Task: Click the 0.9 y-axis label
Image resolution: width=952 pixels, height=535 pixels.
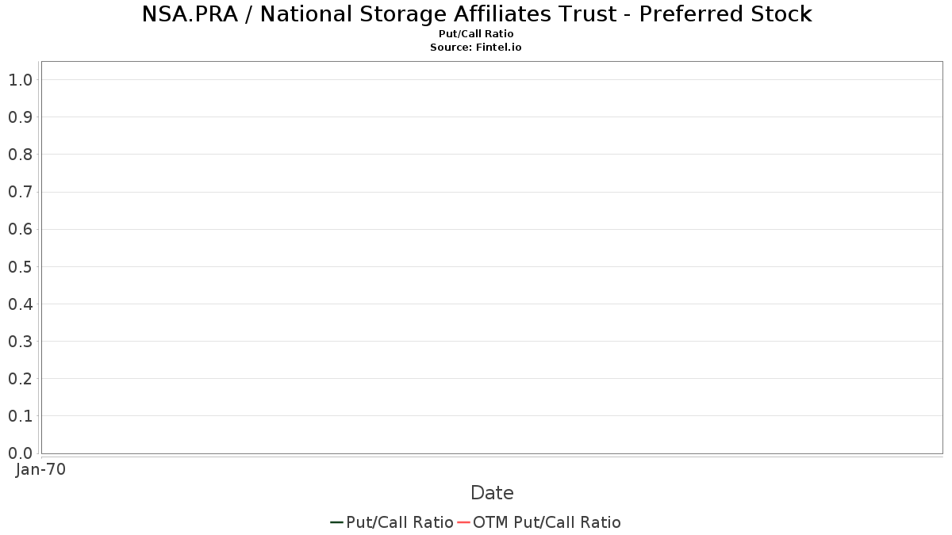Action: [21, 117]
